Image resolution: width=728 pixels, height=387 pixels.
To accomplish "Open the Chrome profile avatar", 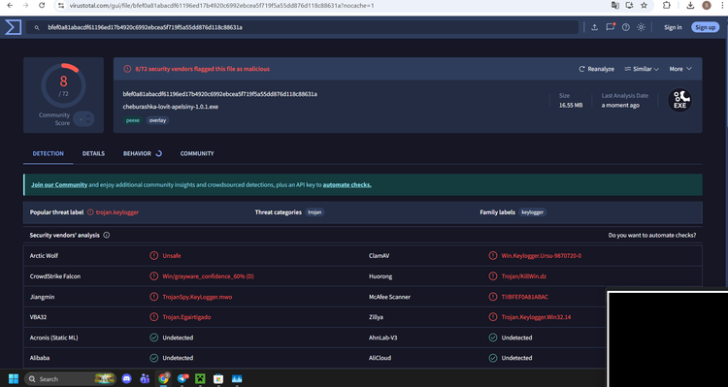I will 707,5.
